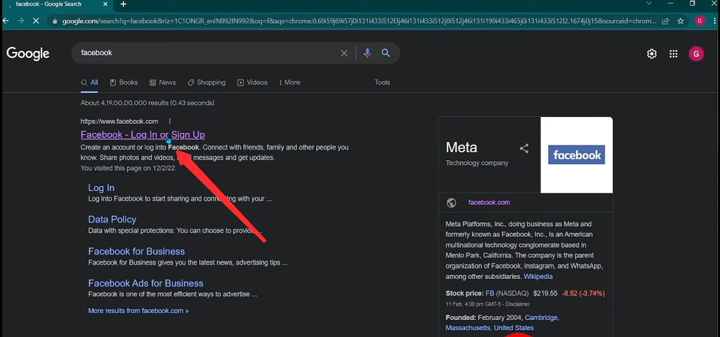Image resolution: width=720 pixels, height=337 pixels.
Task: Open the Google account avatar on the page
Action: (696, 54)
